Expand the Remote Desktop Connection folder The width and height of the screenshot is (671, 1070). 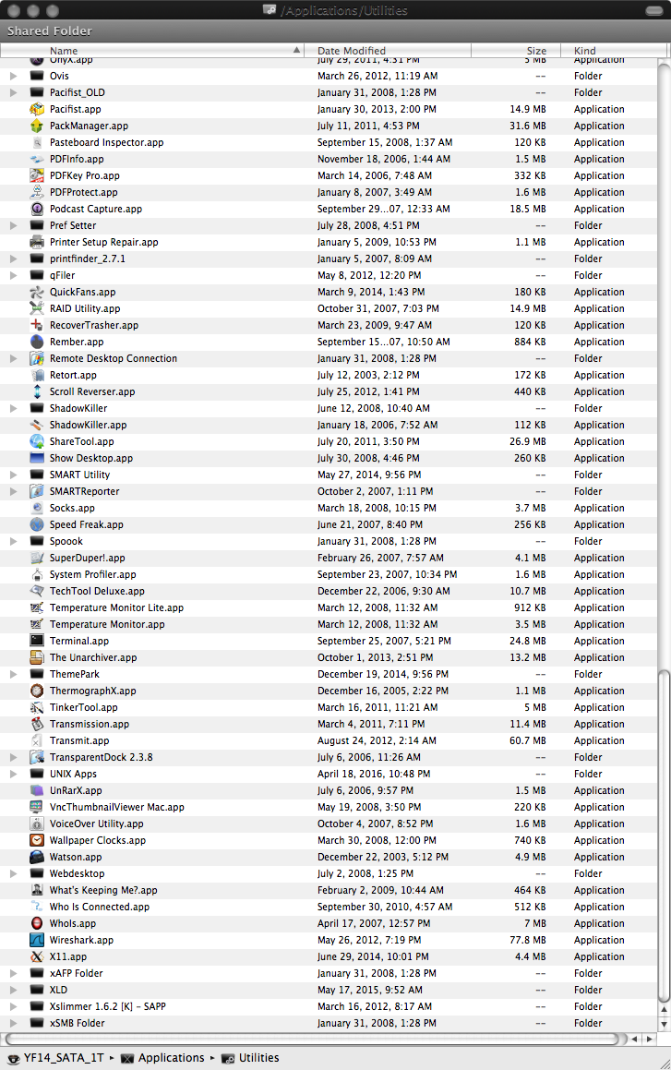point(14,358)
